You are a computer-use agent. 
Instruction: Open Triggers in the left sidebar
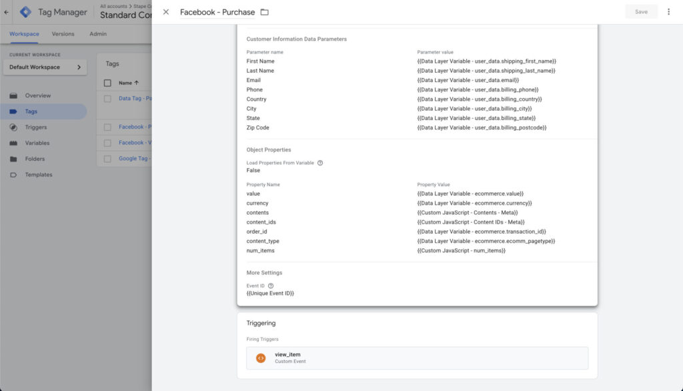point(36,127)
